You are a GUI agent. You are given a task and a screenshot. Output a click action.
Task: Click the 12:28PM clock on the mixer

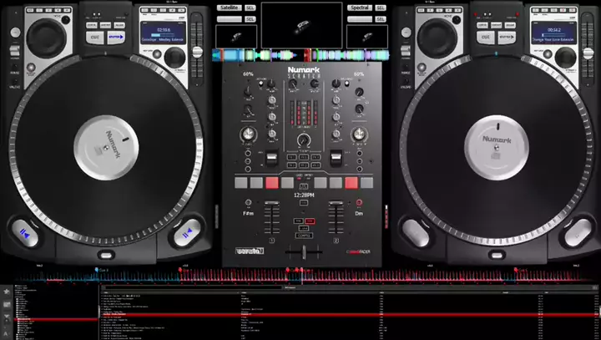coord(304,195)
